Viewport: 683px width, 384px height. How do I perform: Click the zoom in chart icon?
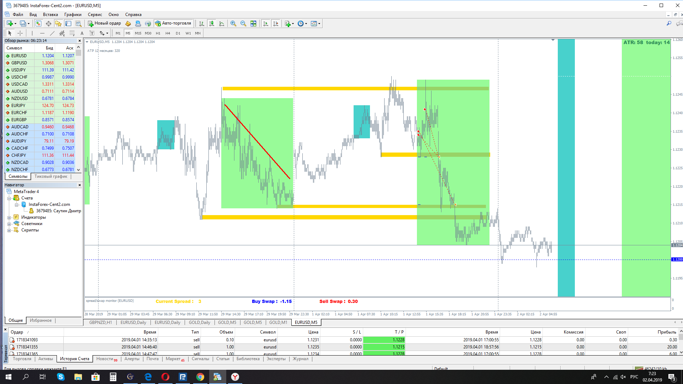click(x=233, y=23)
